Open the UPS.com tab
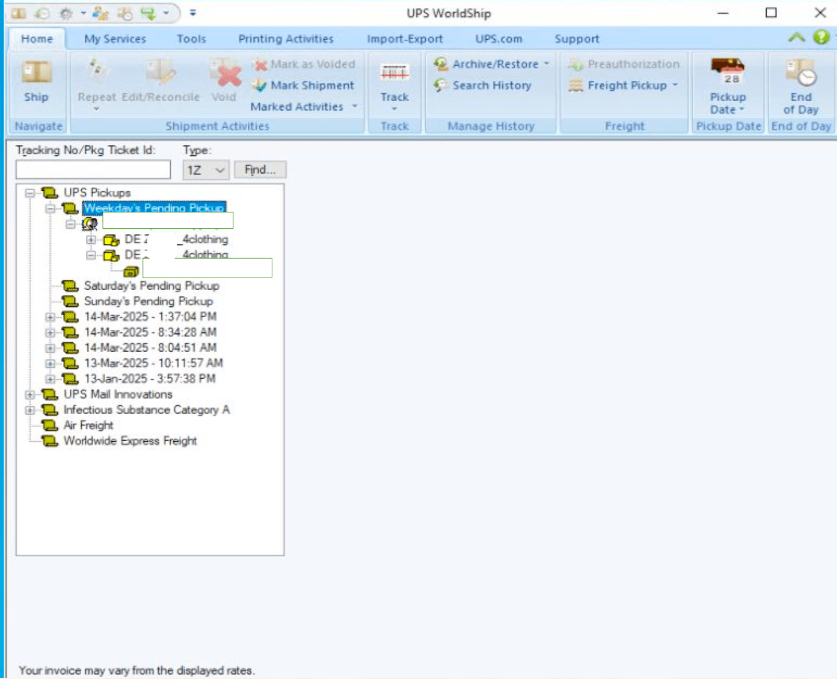Viewport: 837px width, 679px height. 498,39
